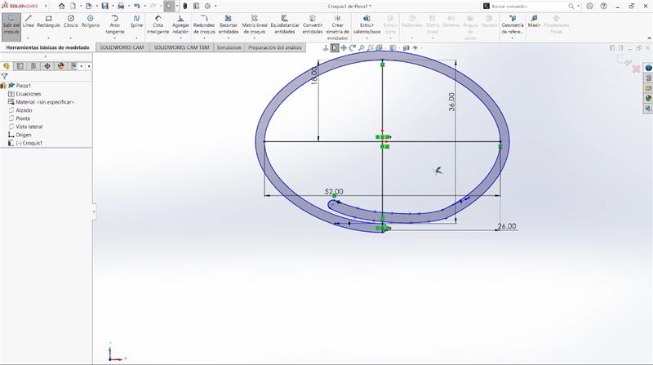Open the FeatureManager design tree tab
The image size is (653, 365).
click(7, 66)
